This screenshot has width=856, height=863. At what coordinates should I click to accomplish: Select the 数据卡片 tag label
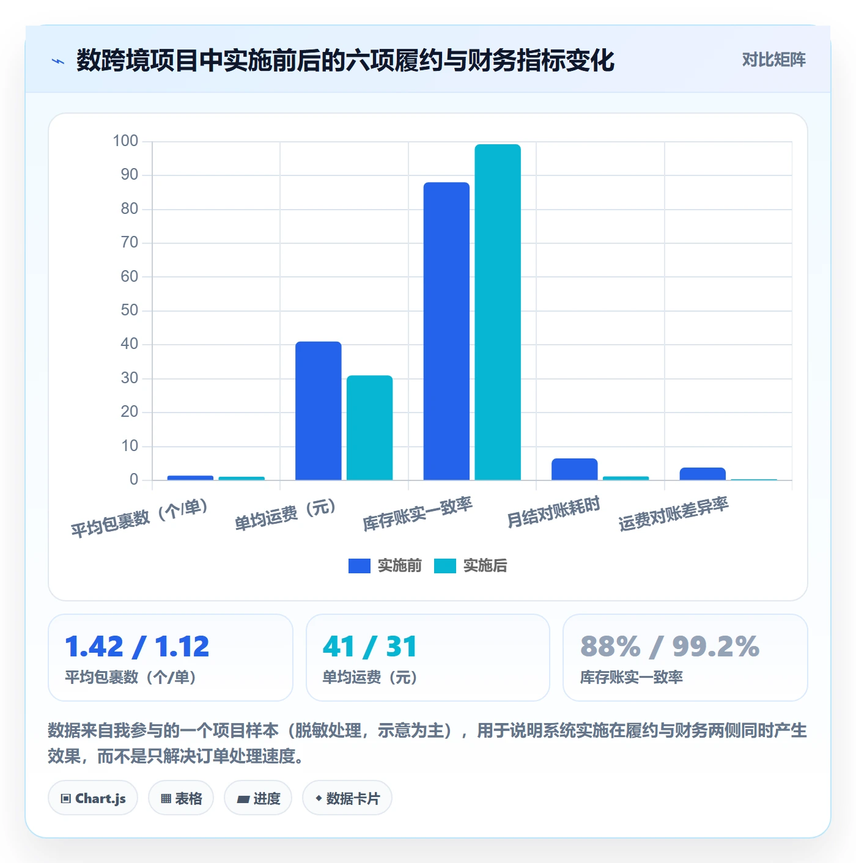pos(353,798)
